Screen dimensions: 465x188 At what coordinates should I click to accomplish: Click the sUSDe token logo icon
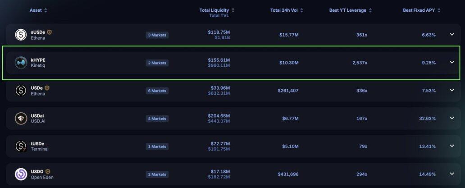(21, 35)
